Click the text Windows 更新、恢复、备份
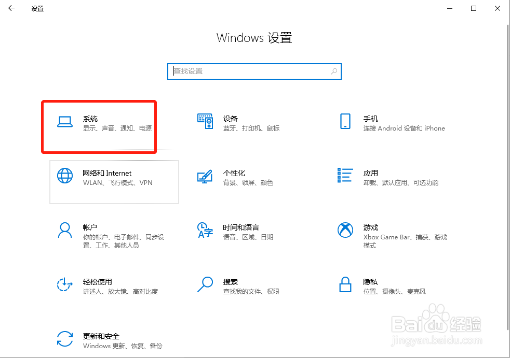 point(123,346)
